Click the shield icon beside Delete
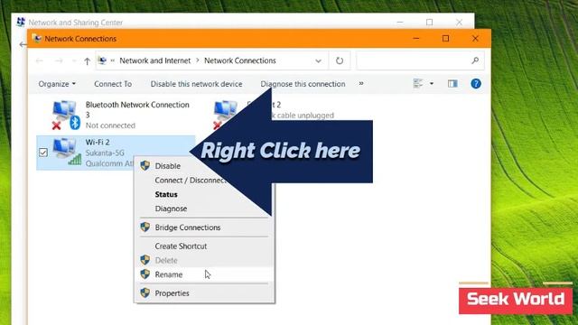This screenshot has height=325, width=578. pyautogui.click(x=144, y=260)
